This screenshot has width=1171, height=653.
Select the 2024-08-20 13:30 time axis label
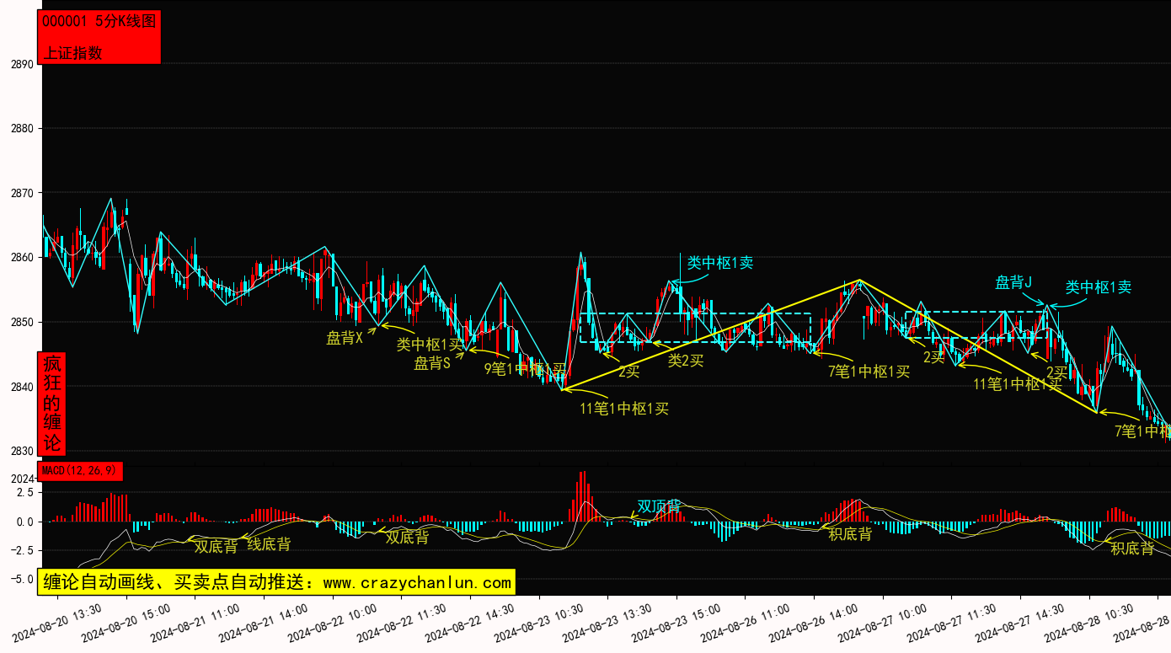[57, 622]
